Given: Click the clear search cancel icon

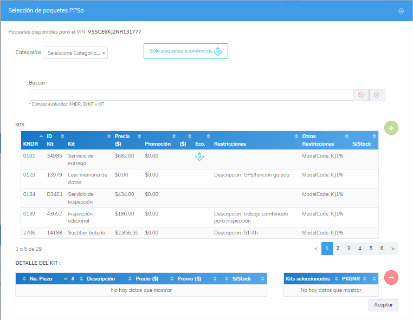Looking at the screenshot, I should (x=361, y=95).
